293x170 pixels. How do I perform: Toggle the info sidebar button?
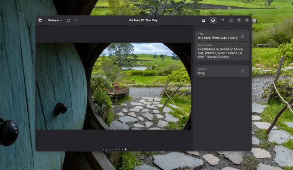(213, 20)
